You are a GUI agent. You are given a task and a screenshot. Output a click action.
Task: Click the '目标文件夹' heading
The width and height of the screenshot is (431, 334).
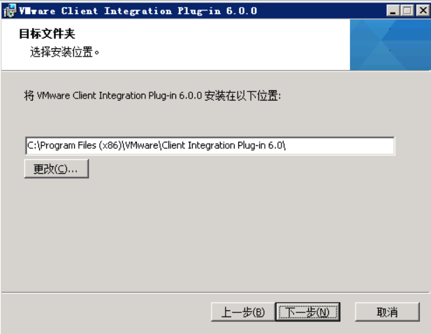pos(47,34)
